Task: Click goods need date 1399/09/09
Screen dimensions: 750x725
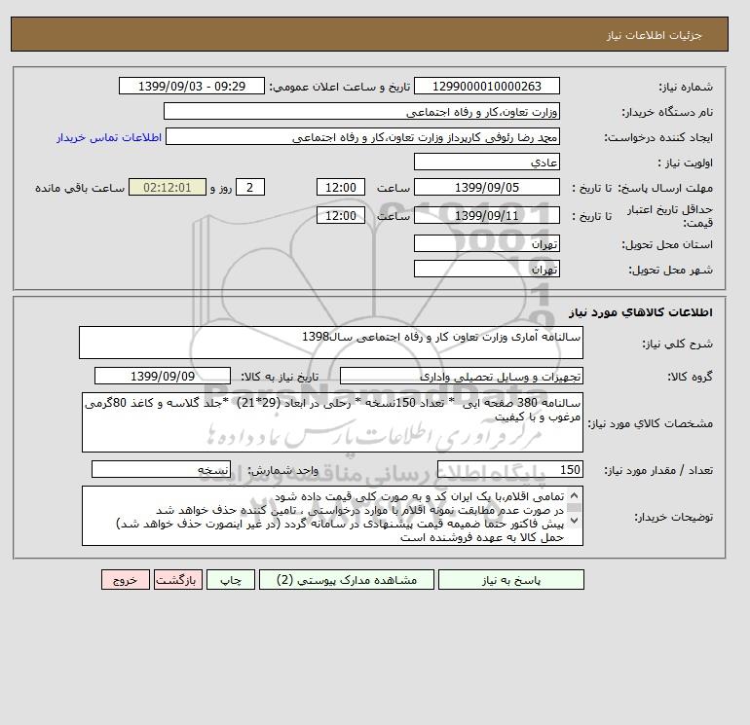Action: coord(163,376)
